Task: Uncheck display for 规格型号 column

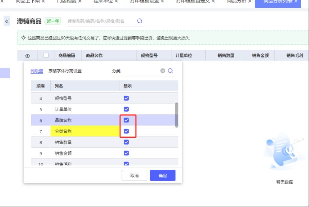Action: pyautogui.click(x=126, y=98)
